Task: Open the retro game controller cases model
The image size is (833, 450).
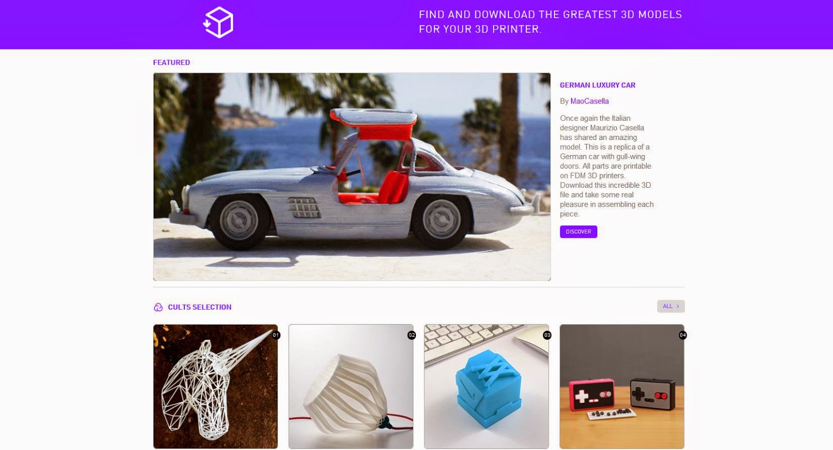Action: click(622, 387)
